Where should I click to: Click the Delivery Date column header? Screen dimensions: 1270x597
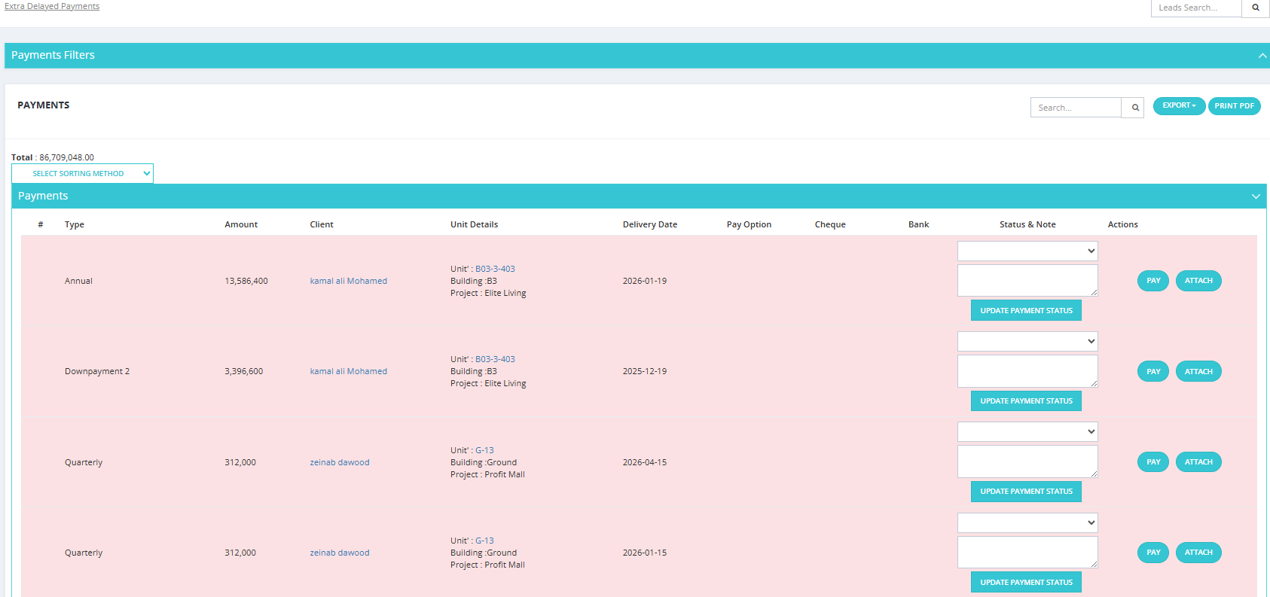coord(650,224)
